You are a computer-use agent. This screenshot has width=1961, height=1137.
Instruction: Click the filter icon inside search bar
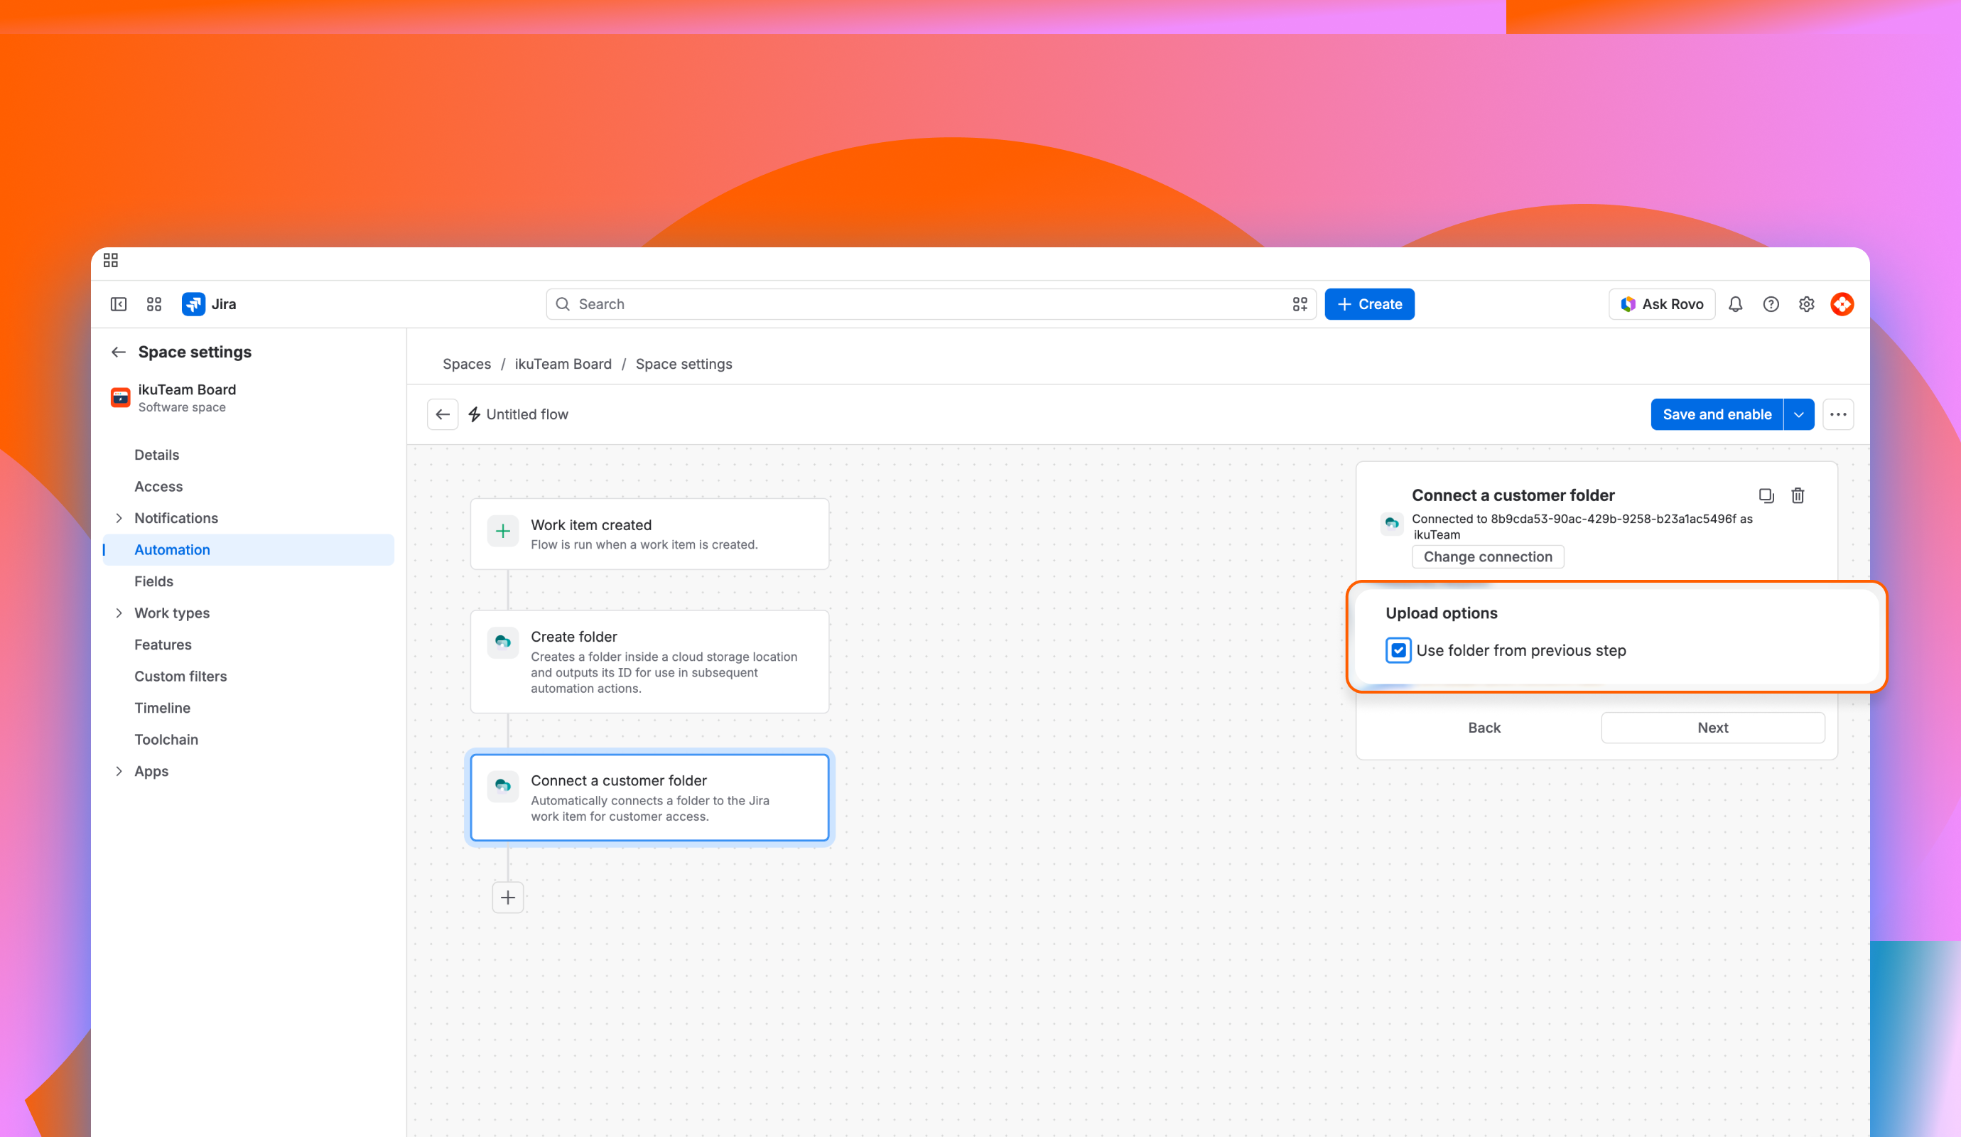pos(1300,304)
